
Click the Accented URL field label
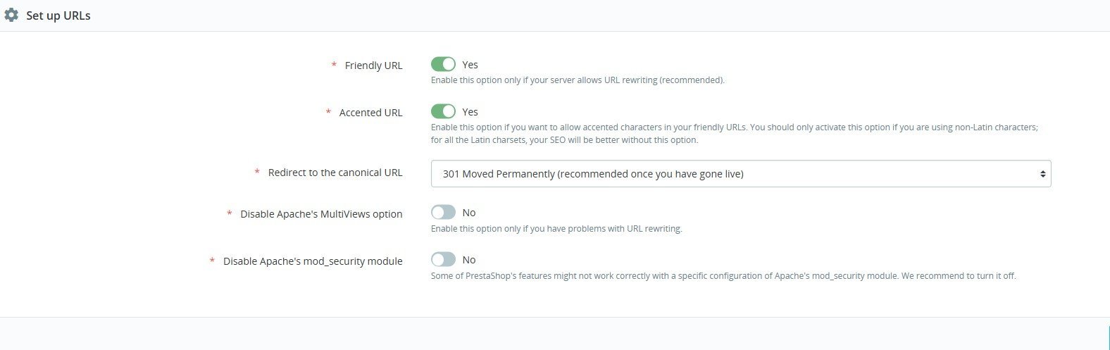(x=370, y=113)
